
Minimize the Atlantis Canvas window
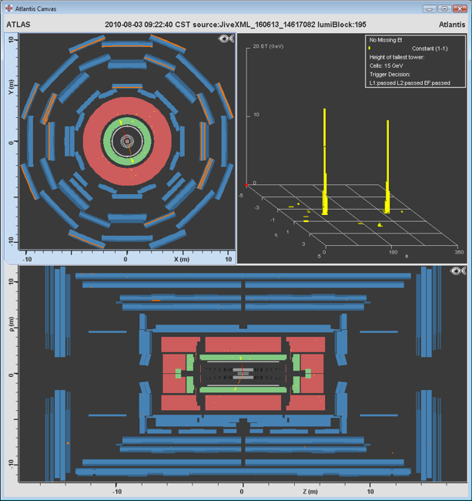(428, 9)
